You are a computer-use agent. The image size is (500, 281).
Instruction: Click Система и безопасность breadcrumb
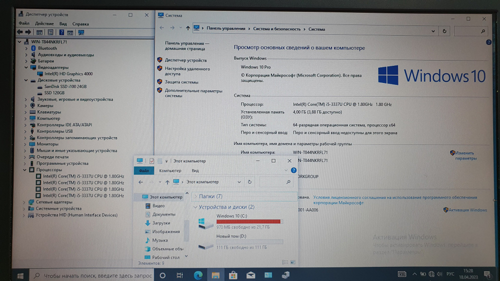coord(276,29)
